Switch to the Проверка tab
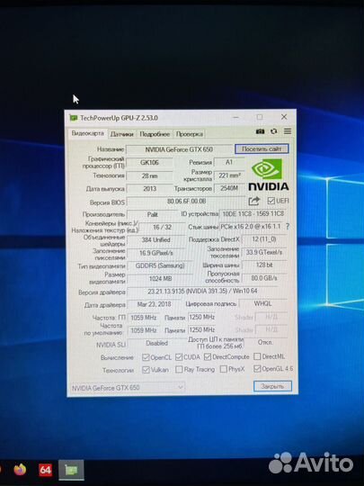The height and width of the screenshot is (486, 364). 189,134
